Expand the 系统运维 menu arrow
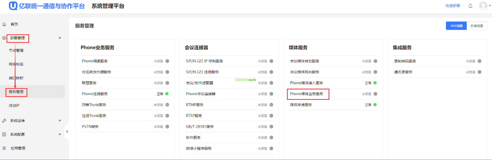 click(60, 121)
